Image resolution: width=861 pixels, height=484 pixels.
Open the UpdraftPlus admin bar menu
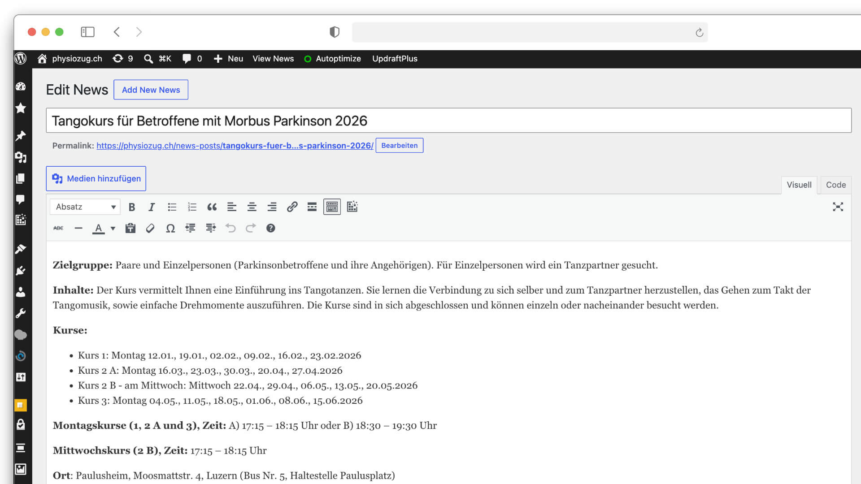(x=395, y=59)
